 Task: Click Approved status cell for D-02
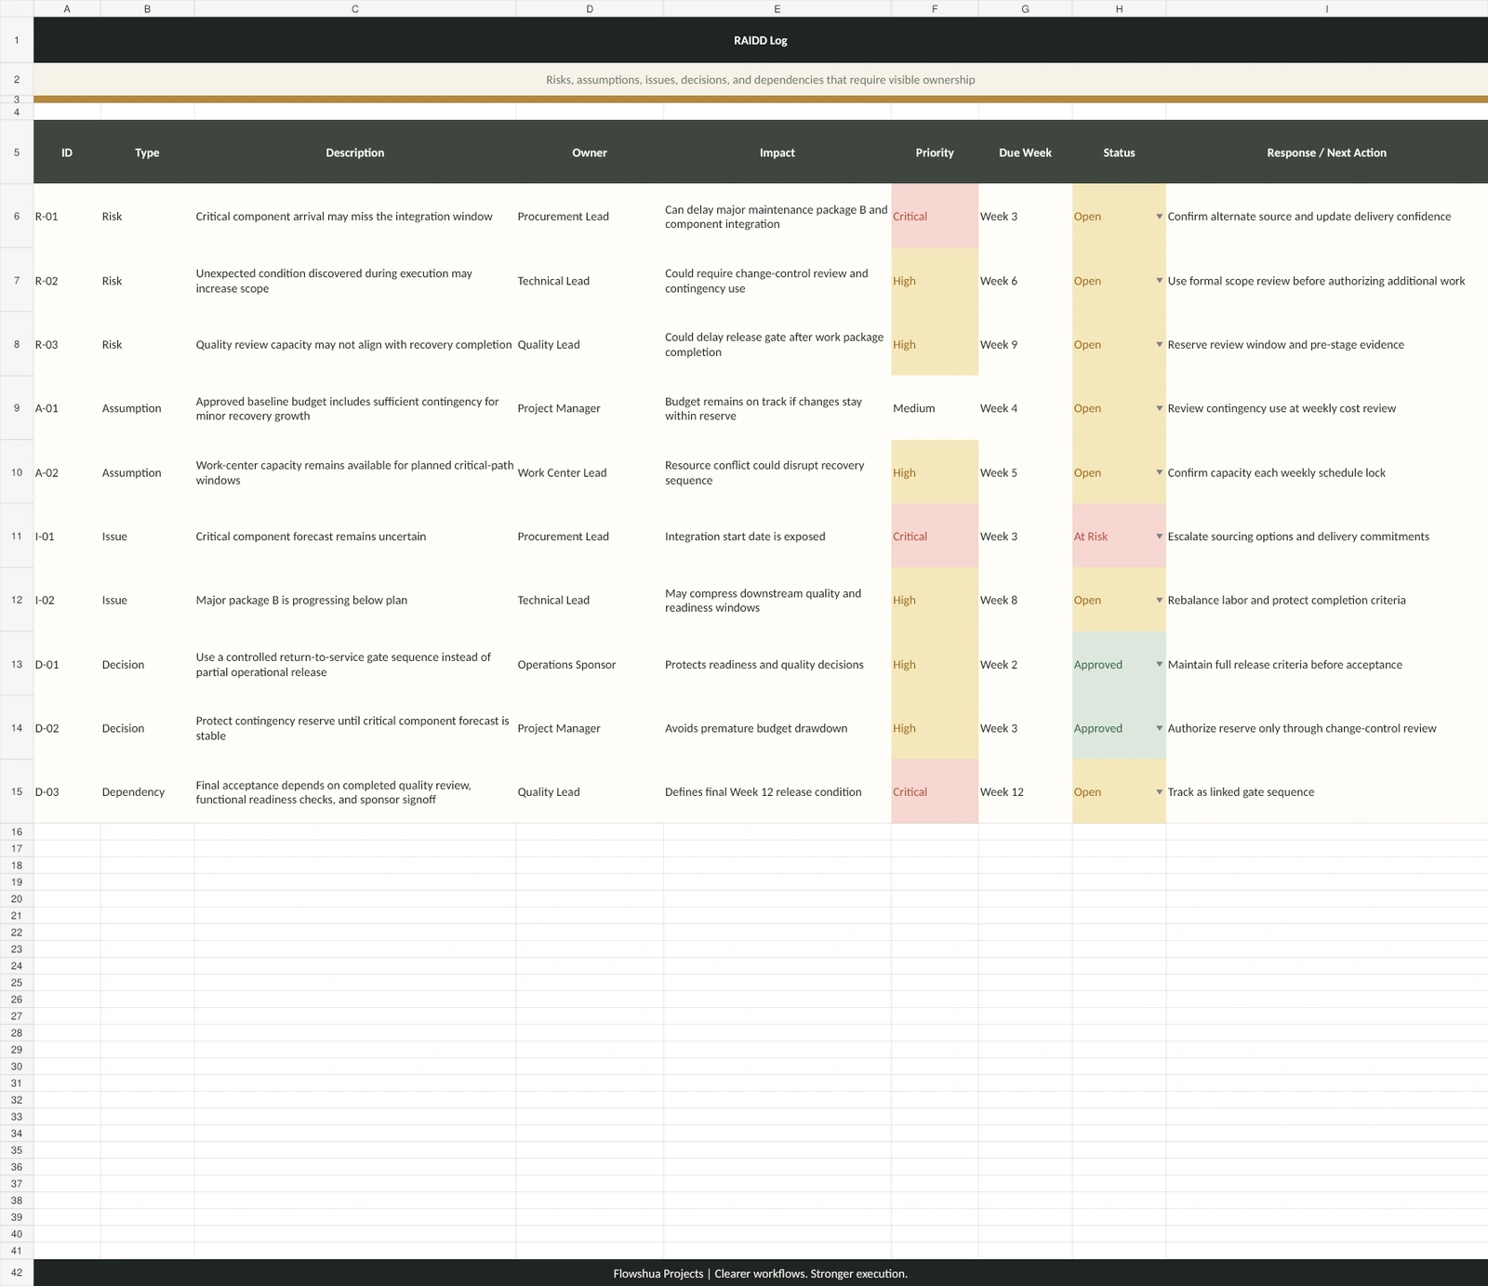point(1119,728)
